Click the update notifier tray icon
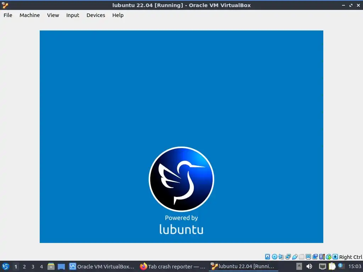 click(341, 266)
